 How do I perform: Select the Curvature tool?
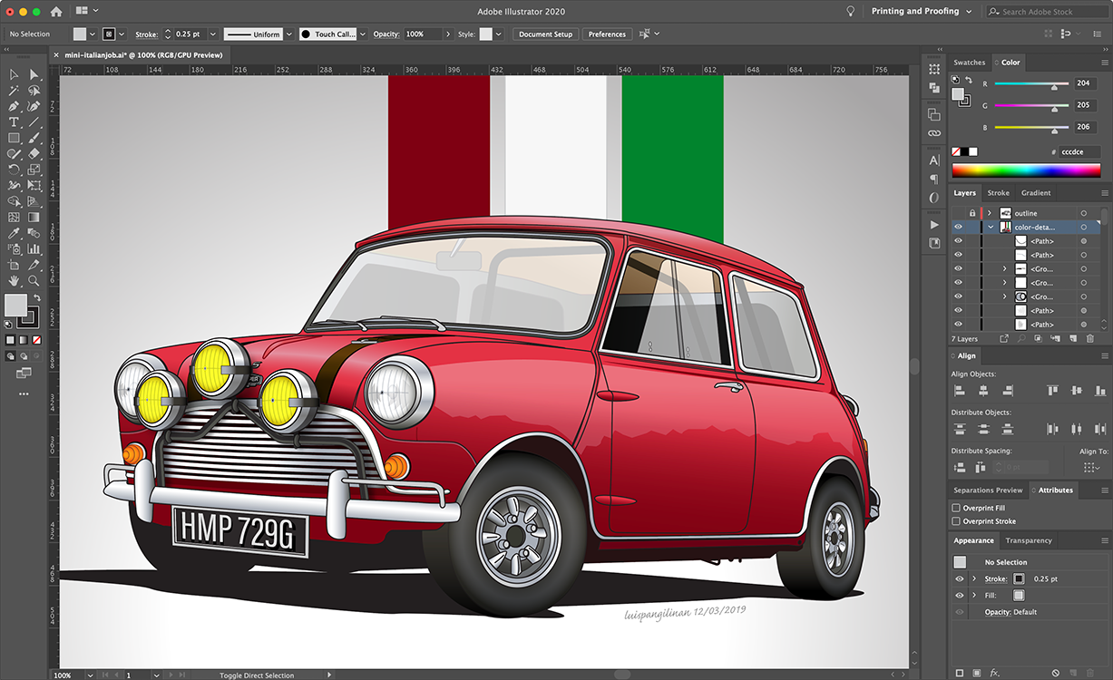[34, 106]
